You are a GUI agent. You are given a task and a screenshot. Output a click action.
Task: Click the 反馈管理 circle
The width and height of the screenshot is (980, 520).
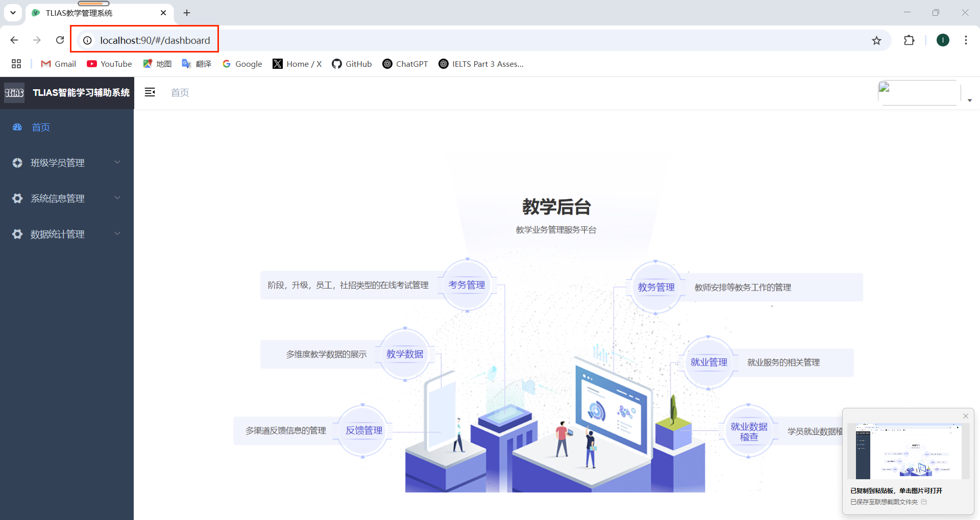point(363,430)
